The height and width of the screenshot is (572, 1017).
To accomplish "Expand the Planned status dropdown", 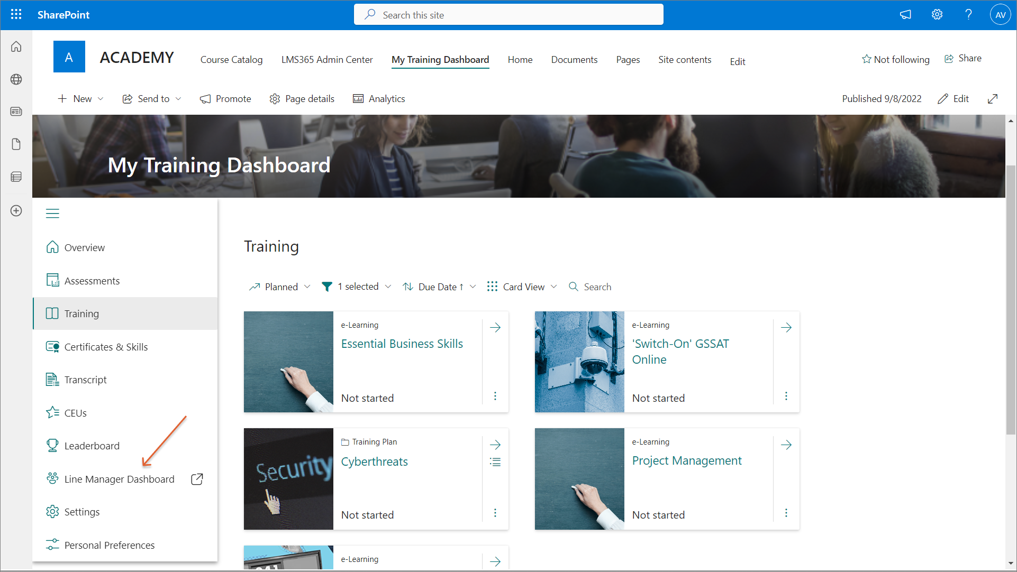I will [x=280, y=287].
